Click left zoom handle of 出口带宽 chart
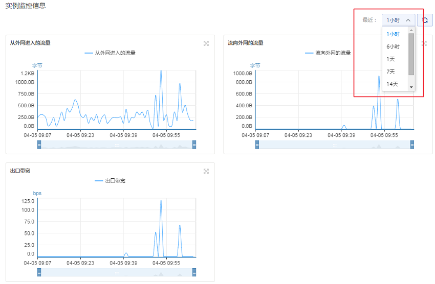The image size is (435, 284). [39, 272]
